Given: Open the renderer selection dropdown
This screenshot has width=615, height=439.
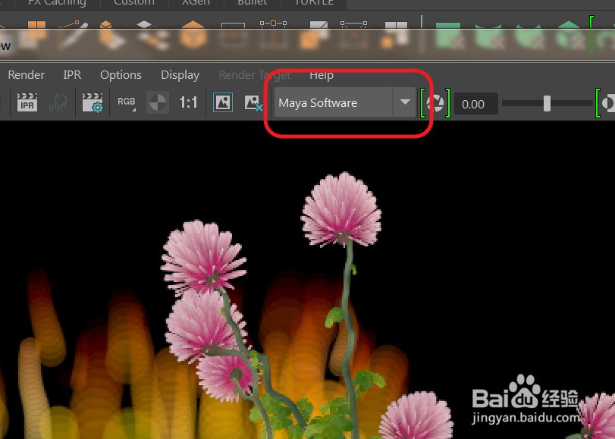Looking at the screenshot, I should click(405, 103).
